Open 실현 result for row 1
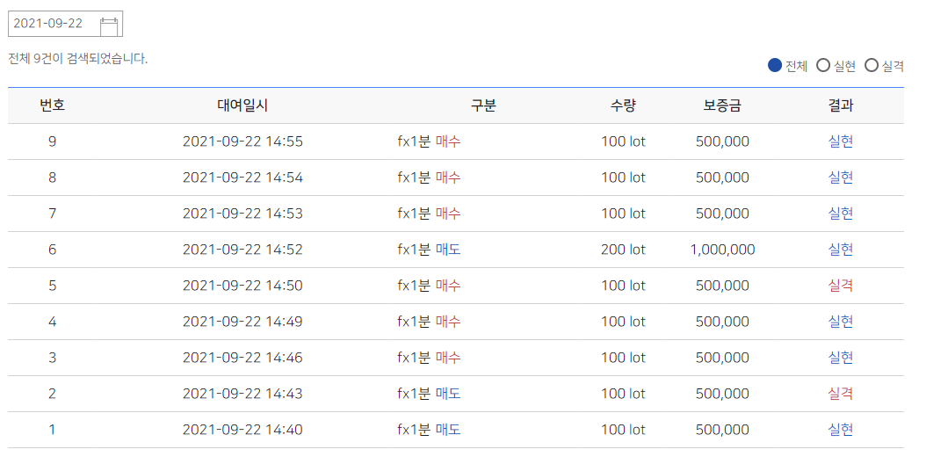The height and width of the screenshot is (464, 926). pyautogui.click(x=841, y=430)
